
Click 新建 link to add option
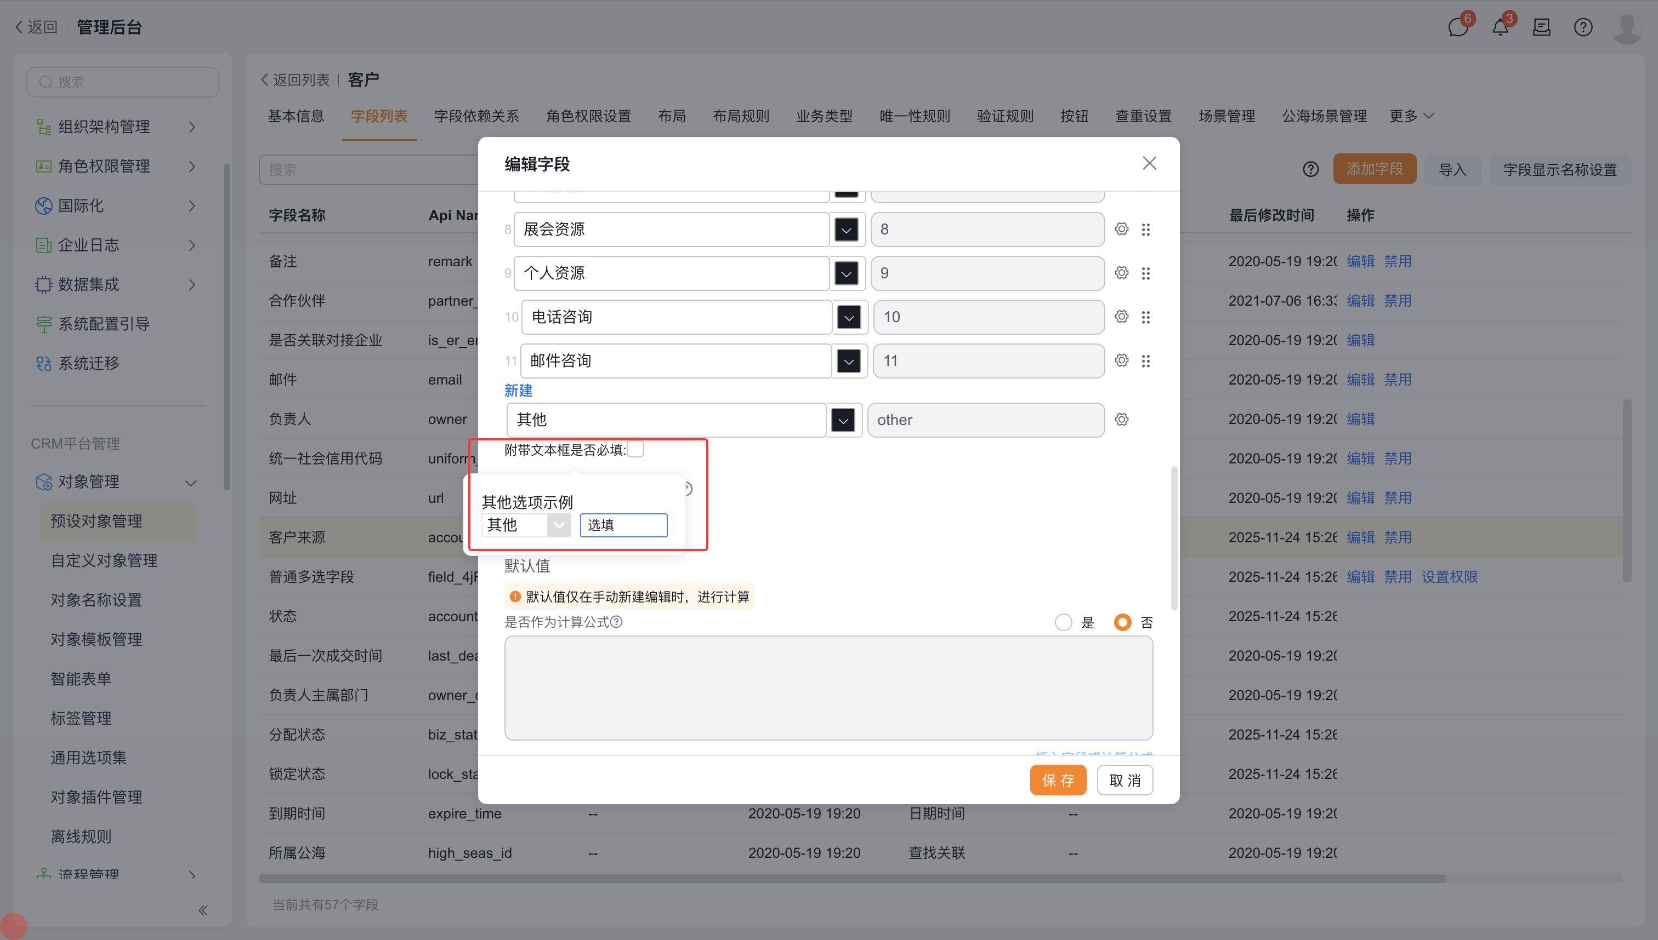(x=518, y=391)
